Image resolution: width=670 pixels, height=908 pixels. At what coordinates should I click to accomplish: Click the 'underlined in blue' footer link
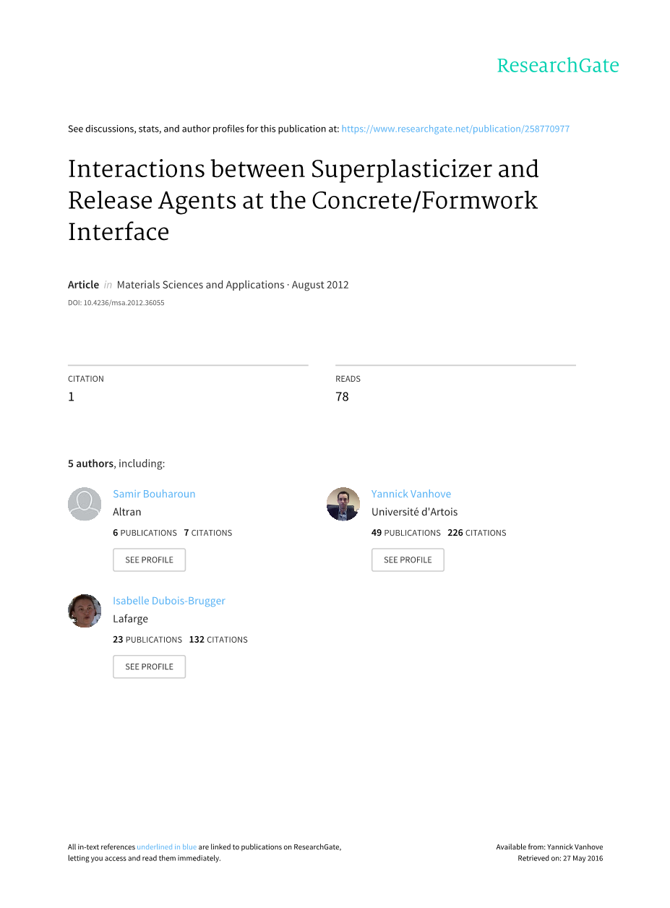click(166, 847)
